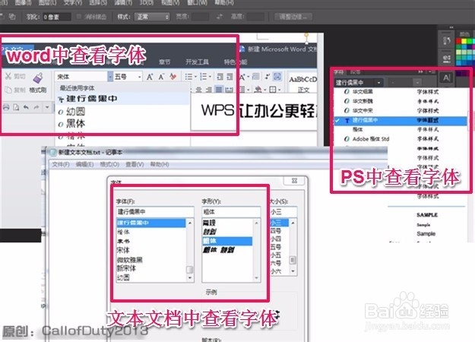Image resolution: width=475 pixels, height=342 pixels.
Task: Click the 字形(Y) style input field
Action: click(x=231, y=212)
